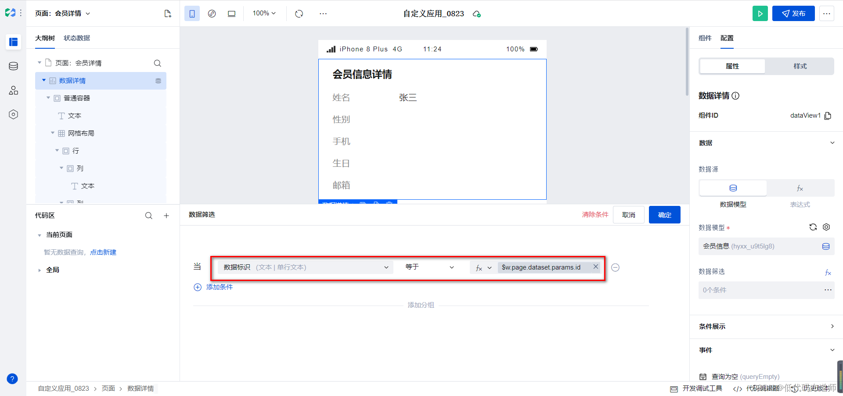The height and width of the screenshot is (396, 843).
Task: Switch to the 大纲树 tab
Action: (x=45, y=38)
